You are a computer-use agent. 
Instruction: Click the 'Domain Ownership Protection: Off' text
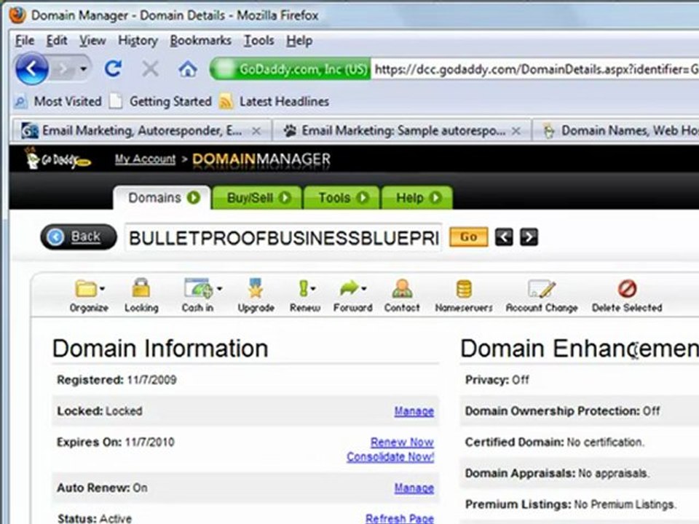click(x=562, y=410)
